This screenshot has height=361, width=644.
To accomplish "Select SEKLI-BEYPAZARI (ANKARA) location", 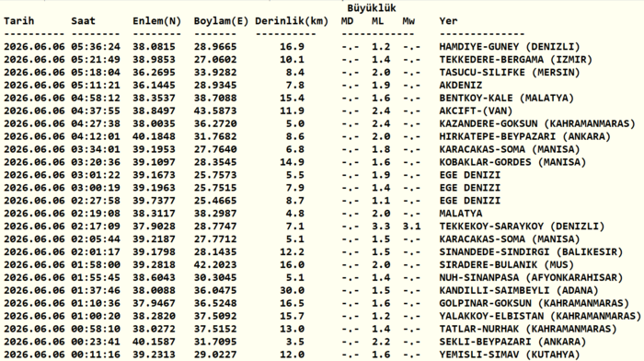I will click(x=512, y=342).
